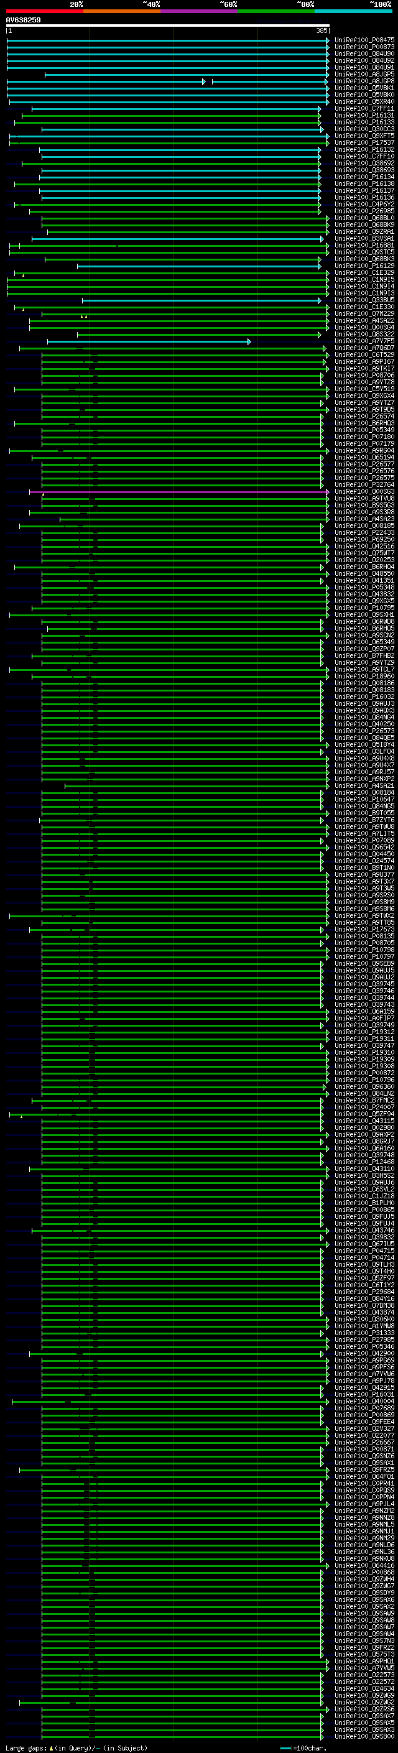Screen dimensions: 398x1753
Task: Open hit UniRef100_A9RGQ4
Action: pyautogui.click(x=364, y=450)
